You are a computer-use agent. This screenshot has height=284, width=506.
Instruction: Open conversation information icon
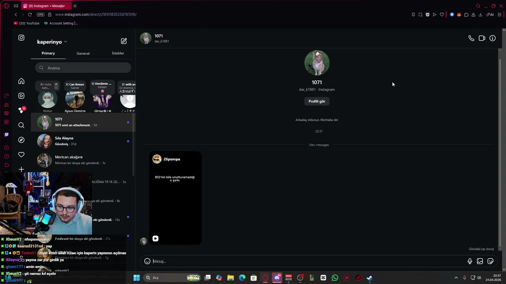(493, 38)
